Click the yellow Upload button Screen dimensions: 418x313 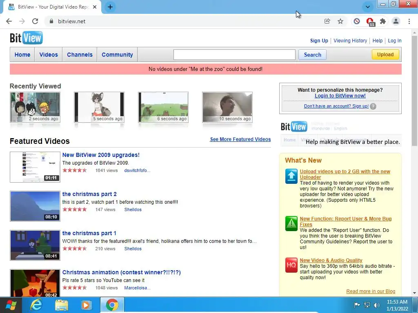(x=385, y=54)
